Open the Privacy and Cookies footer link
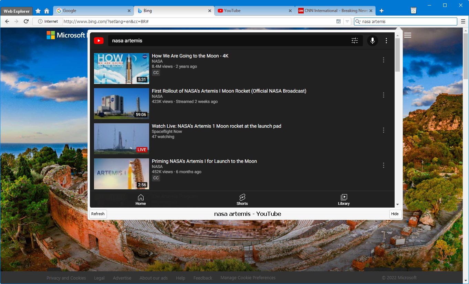The width and height of the screenshot is (469, 284). (66, 278)
